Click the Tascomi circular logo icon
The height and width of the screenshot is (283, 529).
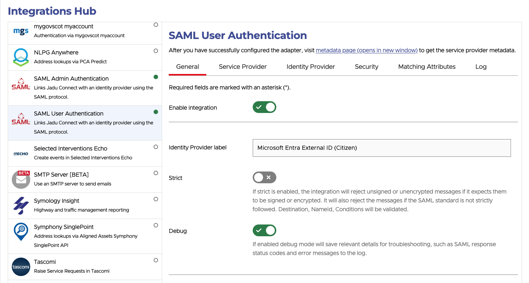21,267
